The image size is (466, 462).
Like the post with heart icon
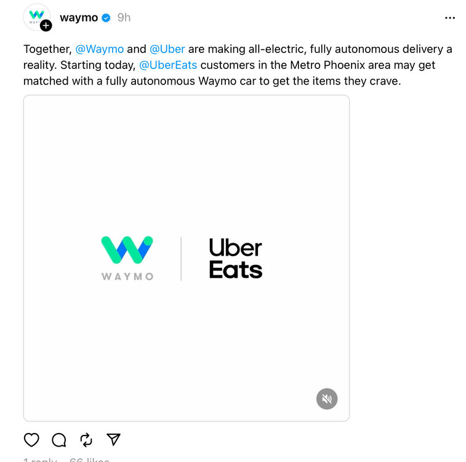click(x=31, y=440)
